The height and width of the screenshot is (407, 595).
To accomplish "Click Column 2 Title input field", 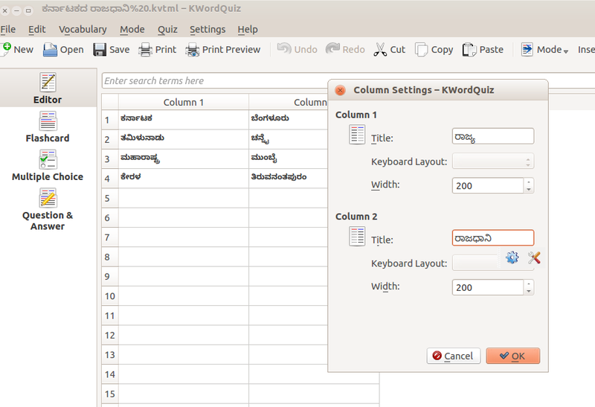I will tap(493, 238).
